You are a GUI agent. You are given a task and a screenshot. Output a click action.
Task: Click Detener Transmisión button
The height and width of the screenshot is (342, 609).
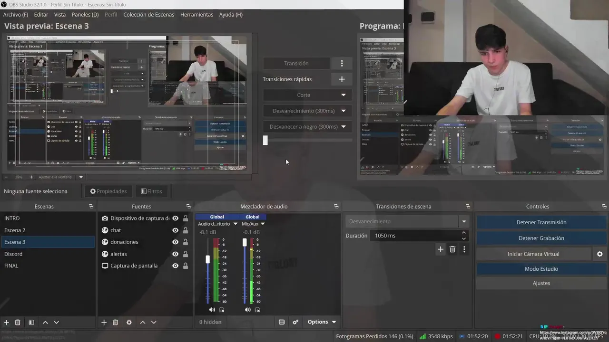tap(541, 222)
